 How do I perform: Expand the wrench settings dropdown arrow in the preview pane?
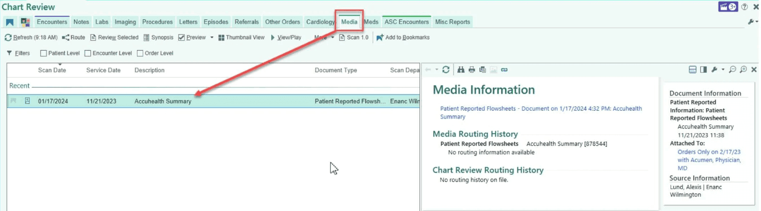723,69
